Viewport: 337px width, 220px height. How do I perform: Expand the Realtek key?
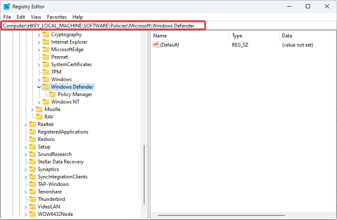pos(25,124)
